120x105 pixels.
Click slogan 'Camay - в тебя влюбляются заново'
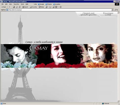(44, 42)
